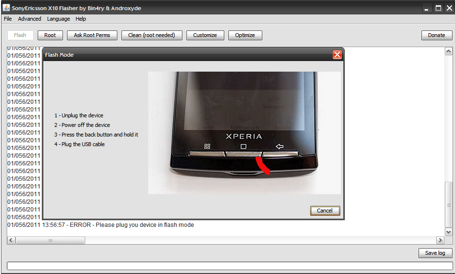Click Clean (root needed) button
Image resolution: width=455 pixels, height=274 pixels.
pyautogui.click(x=152, y=36)
